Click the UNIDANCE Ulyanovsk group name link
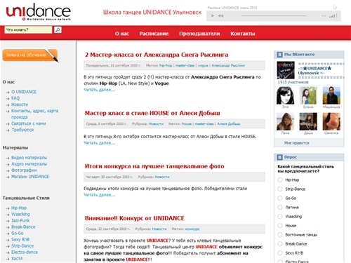Screen dimensions: 351x263 click(x=315, y=71)
